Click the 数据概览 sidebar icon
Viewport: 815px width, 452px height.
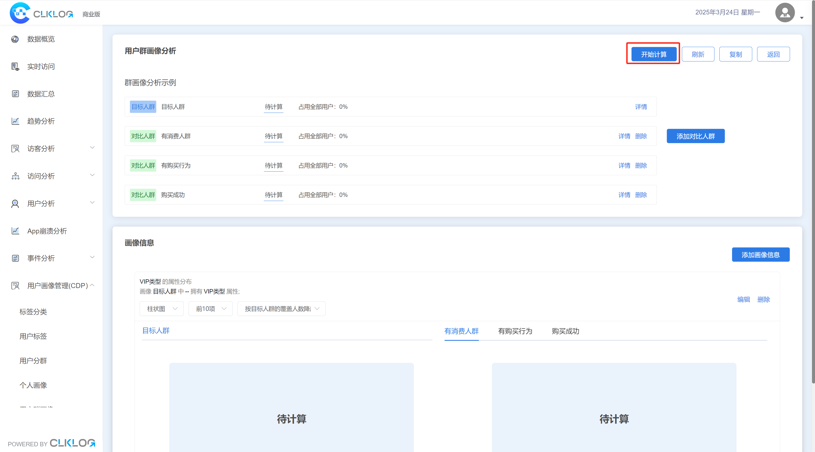tap(15, 39)
